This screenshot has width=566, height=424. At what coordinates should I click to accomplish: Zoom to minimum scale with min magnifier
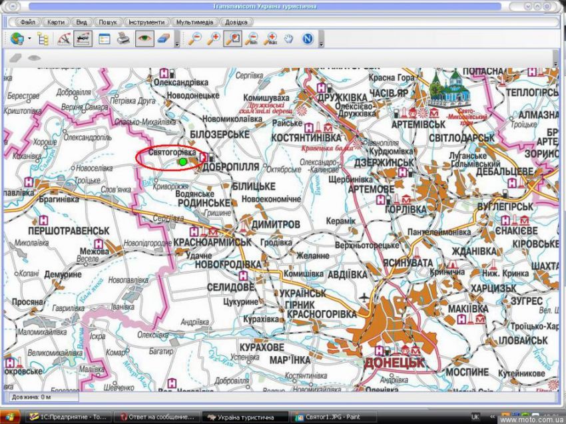(x=252, y=39)
